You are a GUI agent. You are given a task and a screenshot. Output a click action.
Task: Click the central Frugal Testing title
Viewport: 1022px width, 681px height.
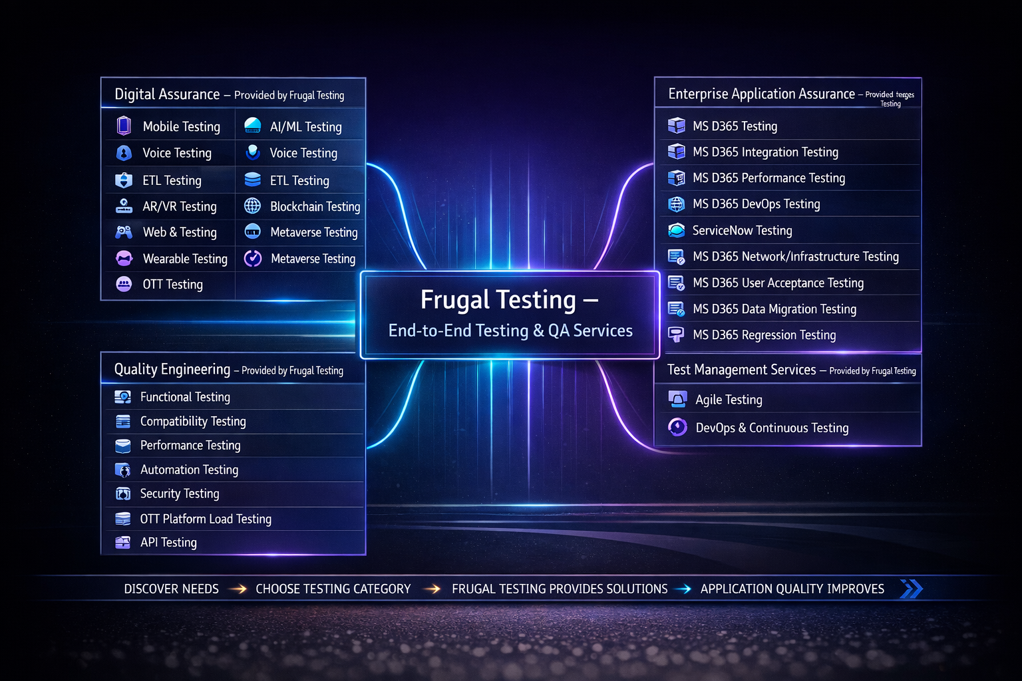(x=510, y=300)
